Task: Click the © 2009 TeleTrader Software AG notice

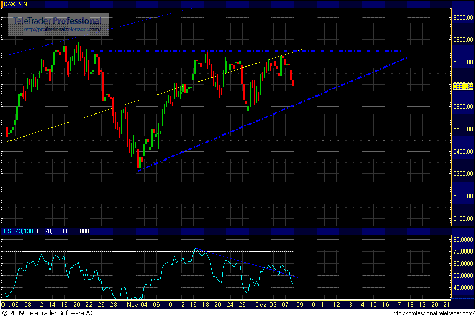Action: click(48, 313)
